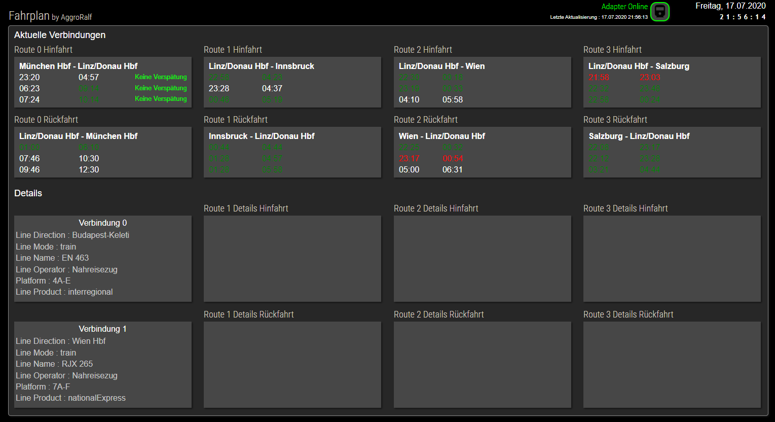Click the Route 1 Hinfahrt label
This screenshot has width=775, height=422.
pyautogui.click(x=233, y=50)
